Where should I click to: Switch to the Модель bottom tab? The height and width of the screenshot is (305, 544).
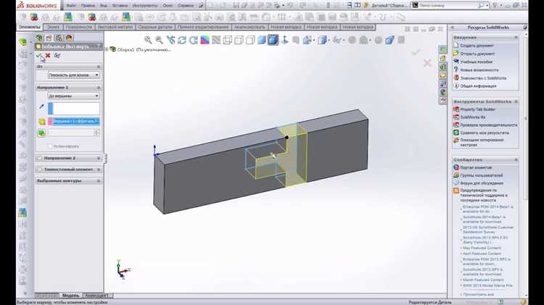tap(70, 296)
